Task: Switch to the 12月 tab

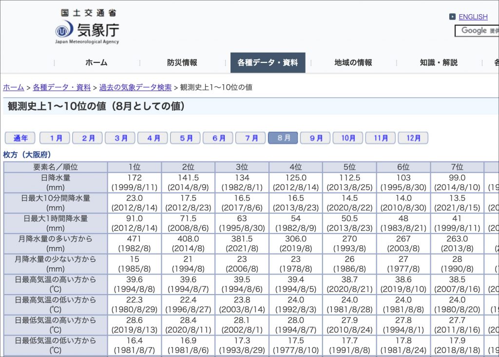Action: click(413, 138)
